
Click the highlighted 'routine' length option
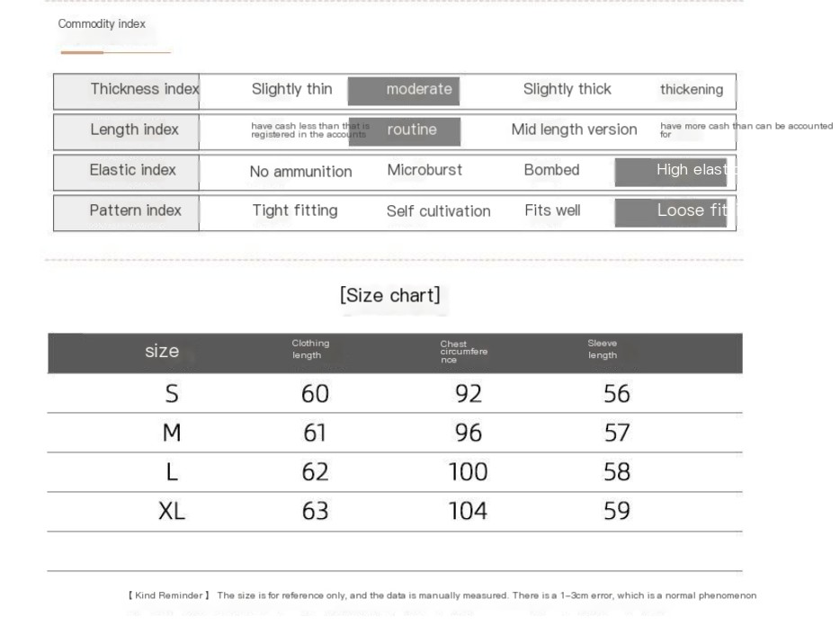point(405,130)
